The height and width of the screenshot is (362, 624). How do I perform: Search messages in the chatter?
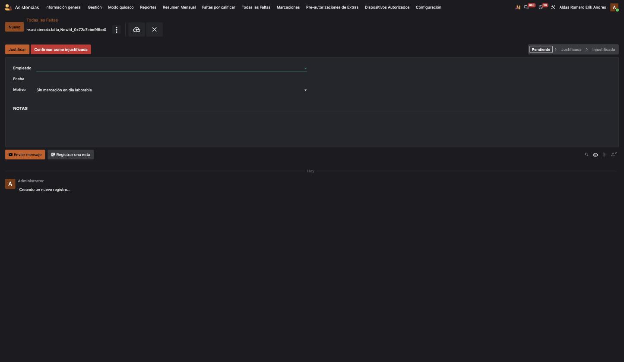[x=586, y=155]
